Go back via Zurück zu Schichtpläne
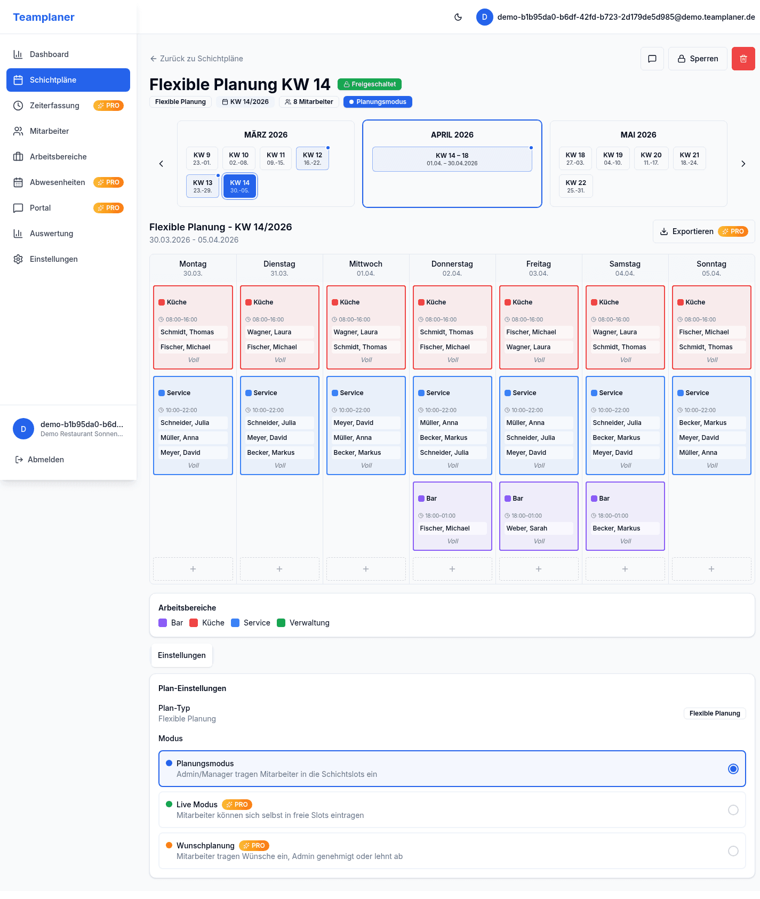The image size is (760, 899). (196, 59)
